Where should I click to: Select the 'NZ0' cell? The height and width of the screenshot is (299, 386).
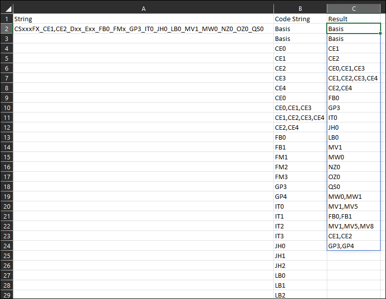[x=353, y=167]
